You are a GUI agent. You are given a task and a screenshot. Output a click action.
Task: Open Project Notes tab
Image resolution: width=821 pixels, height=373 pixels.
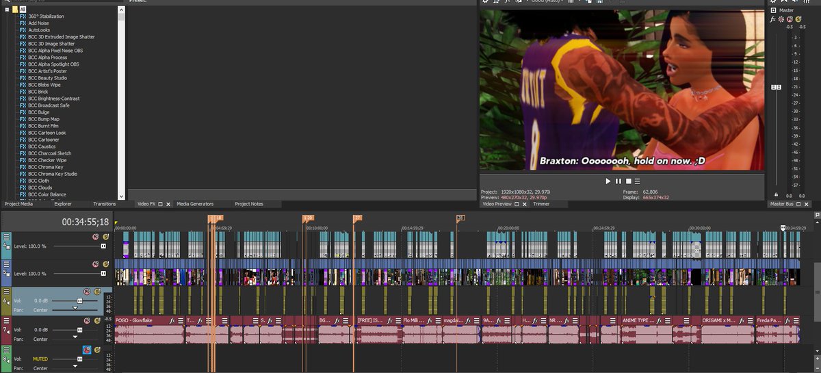249,204
